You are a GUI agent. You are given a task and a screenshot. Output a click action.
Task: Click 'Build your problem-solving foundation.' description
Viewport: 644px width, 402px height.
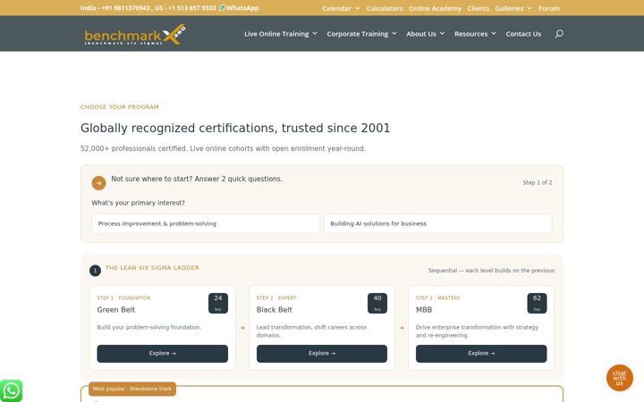pyautogui.click(x=149, y=327)
